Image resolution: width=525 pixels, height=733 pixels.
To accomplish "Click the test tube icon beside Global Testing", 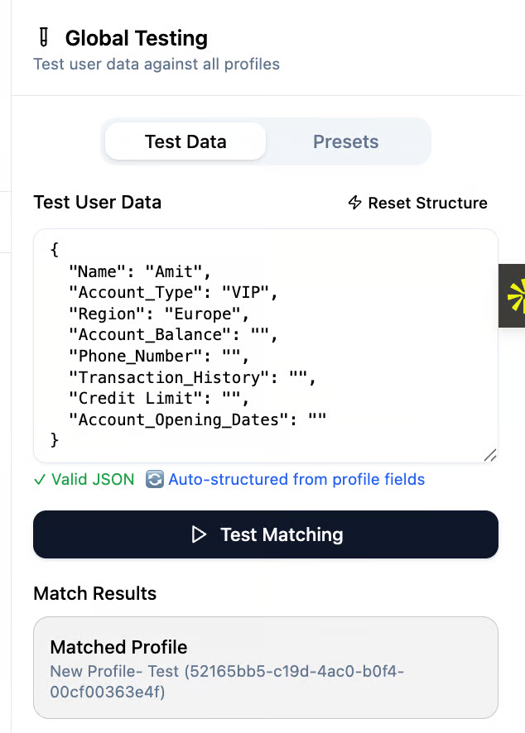I will click(44, 37).
